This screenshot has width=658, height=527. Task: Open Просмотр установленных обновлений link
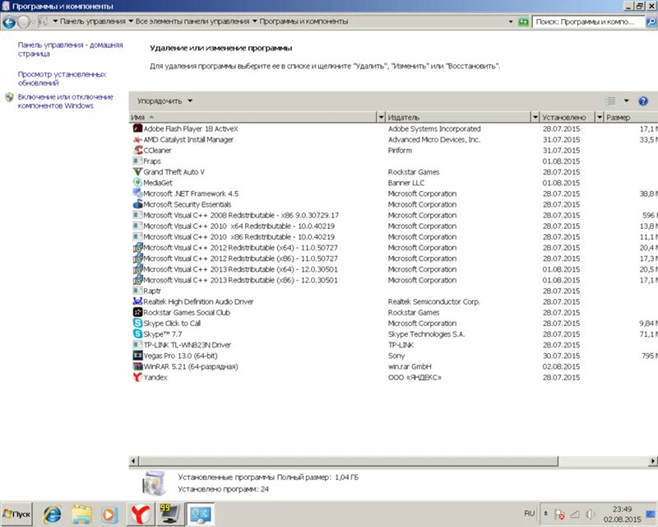(x=62, y=78)
